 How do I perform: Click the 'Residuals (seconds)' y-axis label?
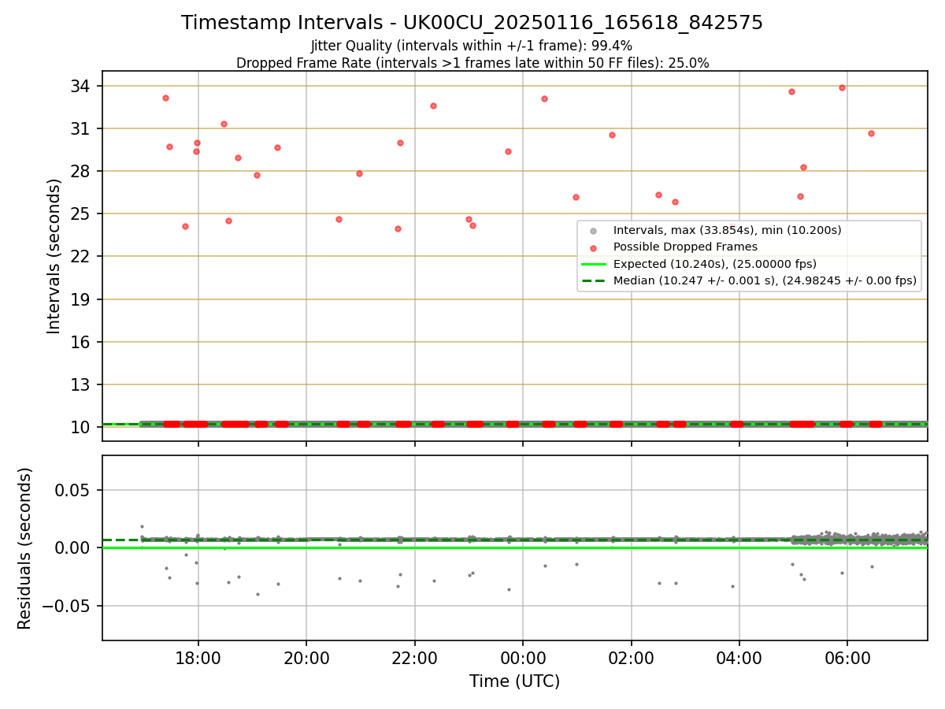[x=25, y=548]
